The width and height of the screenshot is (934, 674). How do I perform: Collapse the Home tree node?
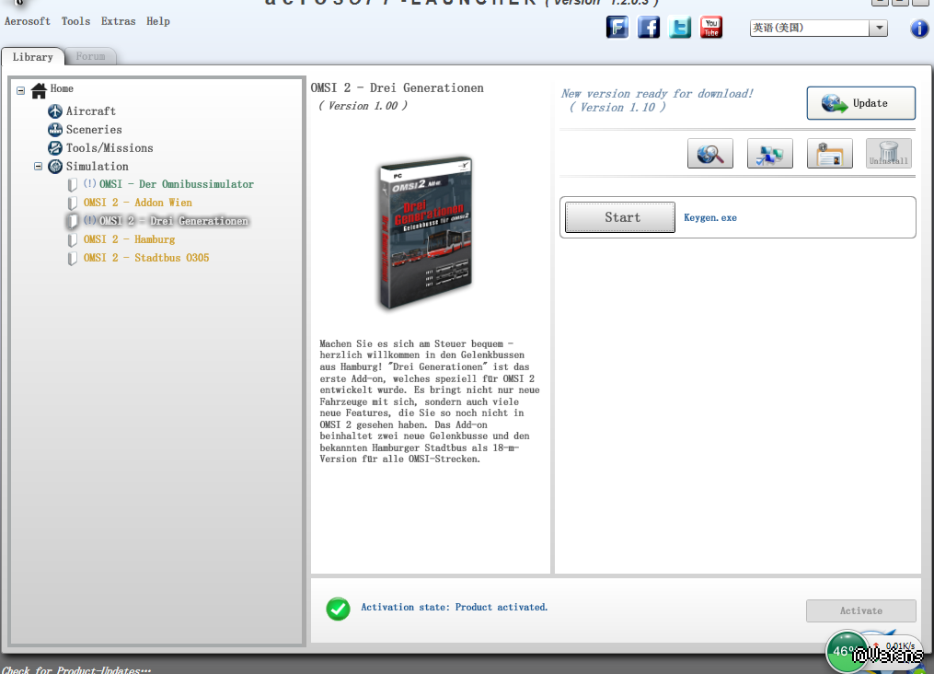pyautogui.click(x=21, y=90)
